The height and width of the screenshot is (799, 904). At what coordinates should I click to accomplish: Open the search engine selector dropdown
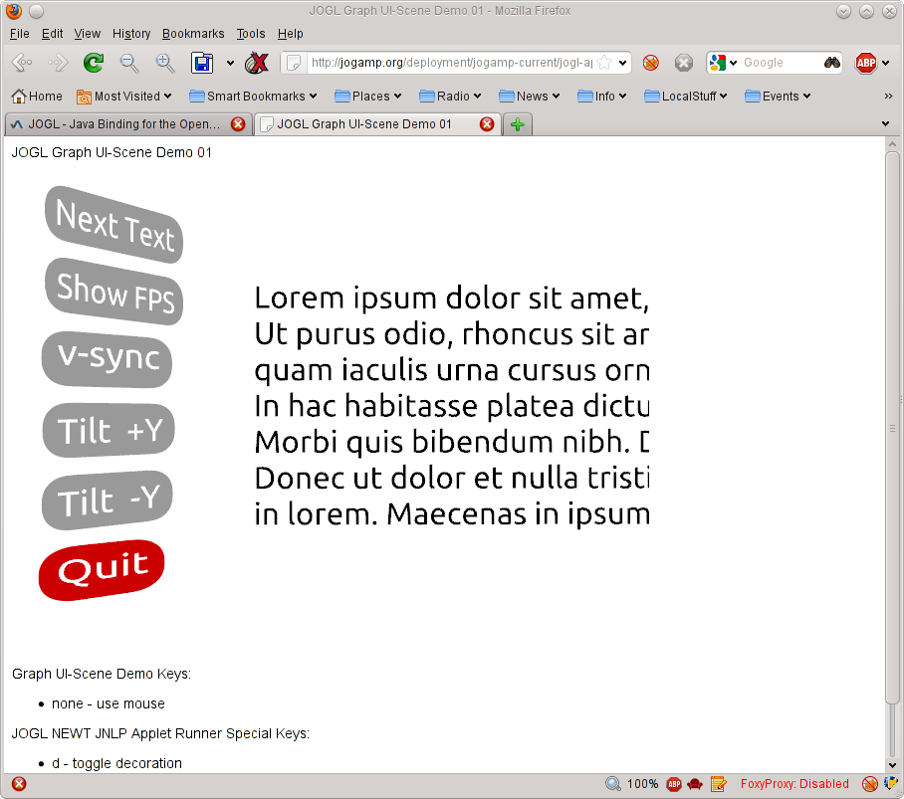(x=724, y=63)
